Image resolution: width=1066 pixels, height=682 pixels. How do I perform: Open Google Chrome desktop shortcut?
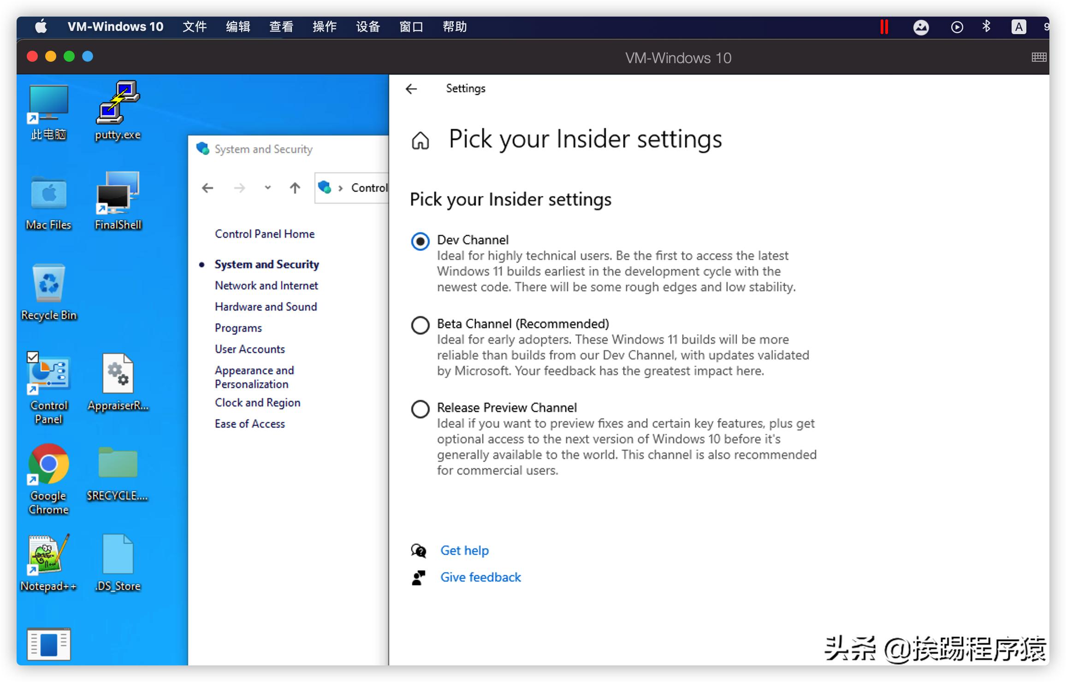49,464
